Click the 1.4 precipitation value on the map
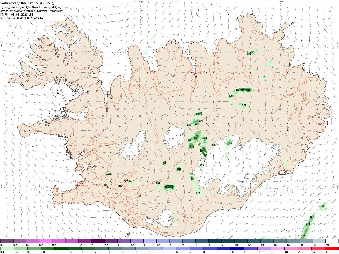 tap(202, 151)
